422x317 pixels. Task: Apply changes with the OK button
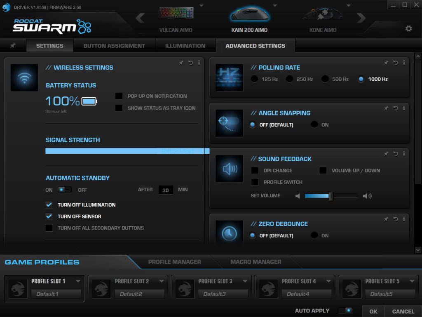tap(373, 311)
